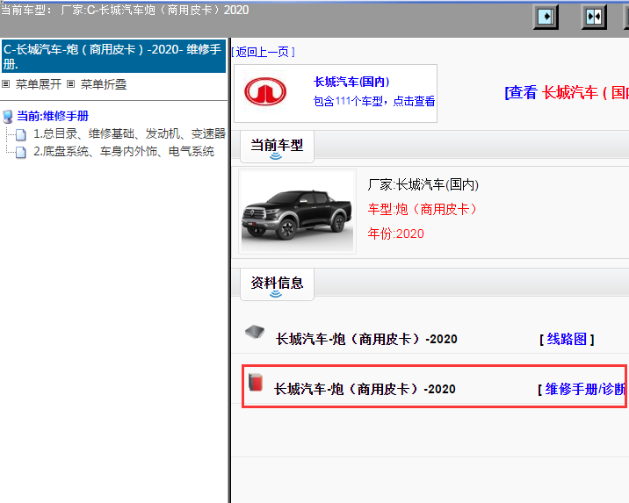Switch to the 资料信息 tab

point(277,284)
